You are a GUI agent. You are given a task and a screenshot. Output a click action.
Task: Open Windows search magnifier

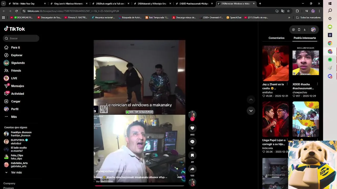[330, 10]
